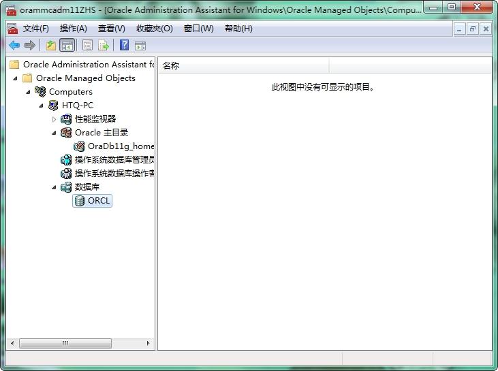
Task: Open the Properties toolbar icon
Action: (87, 46)
